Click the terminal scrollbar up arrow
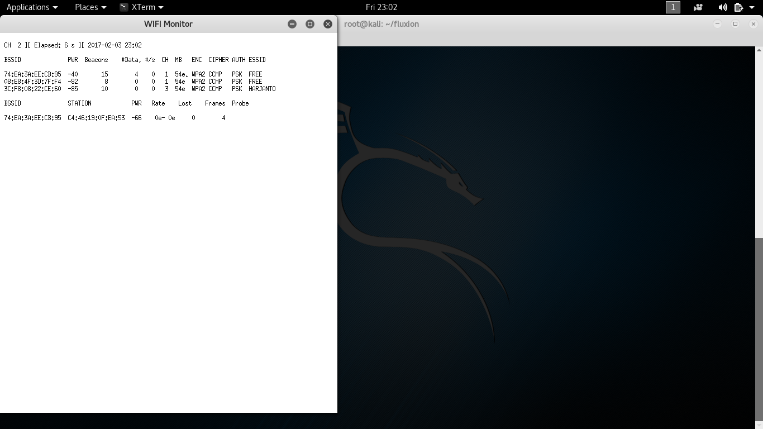This screenshot has width=763, height=429. click(x=759, y=50)
